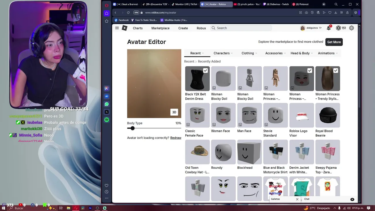Go back in browser history
Viewport: 375px width, 211px height.
click(115, 13)
